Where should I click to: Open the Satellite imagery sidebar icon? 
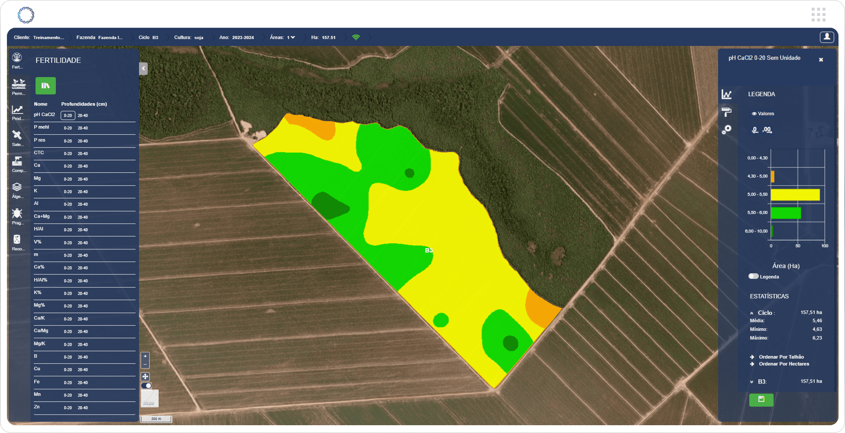[17, 137]
